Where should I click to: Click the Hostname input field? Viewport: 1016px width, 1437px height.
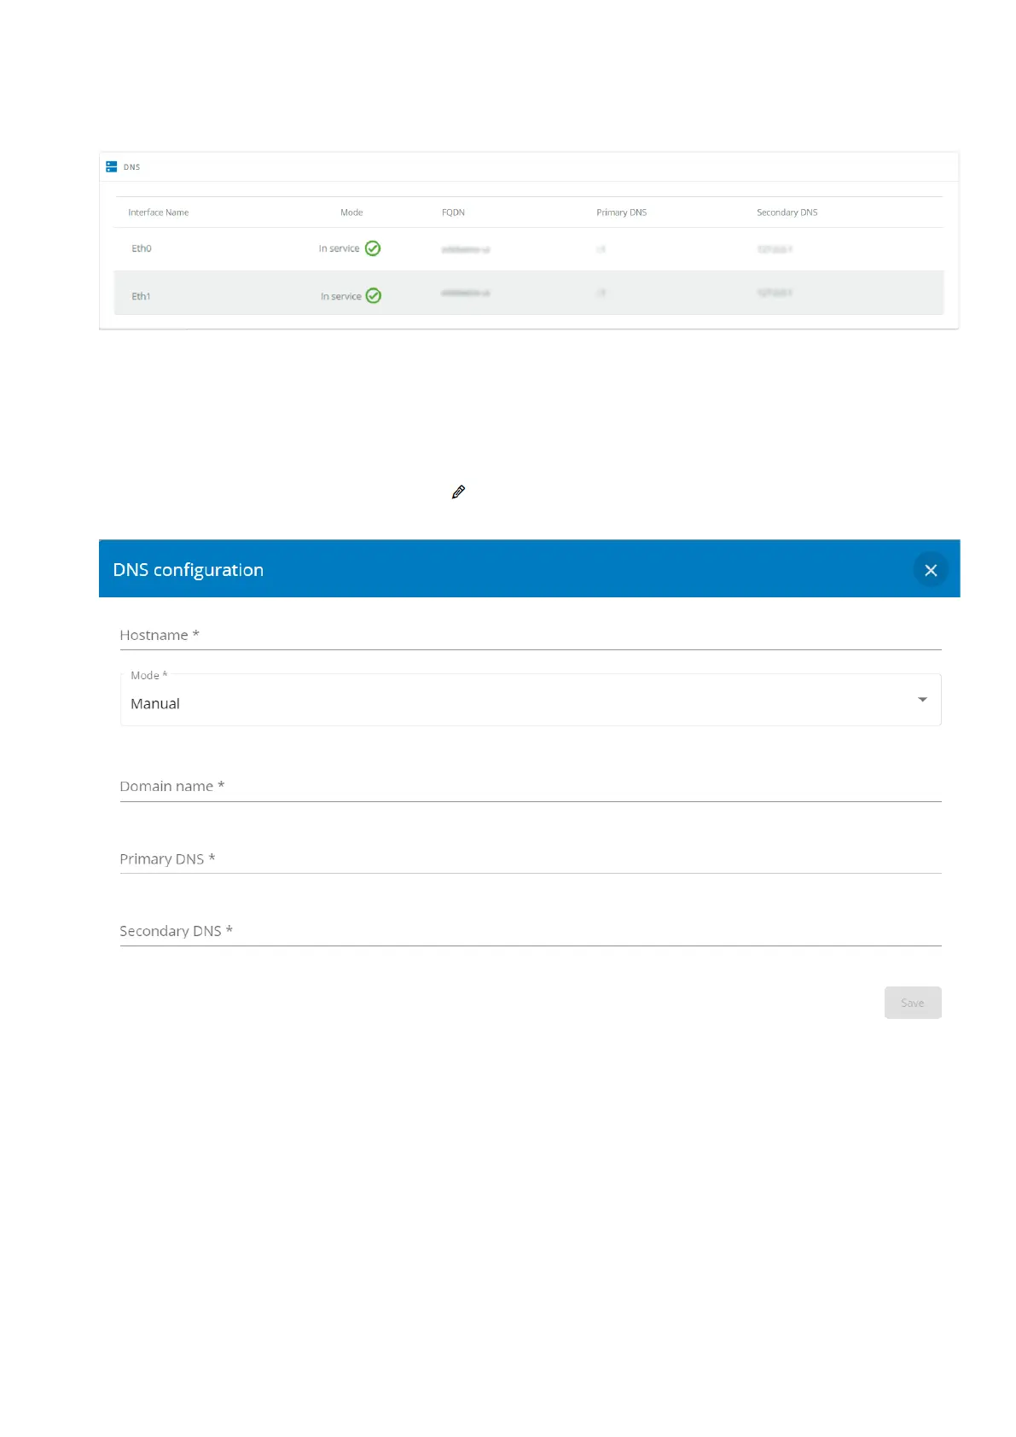pyautogui.click(x=531, y=636)
